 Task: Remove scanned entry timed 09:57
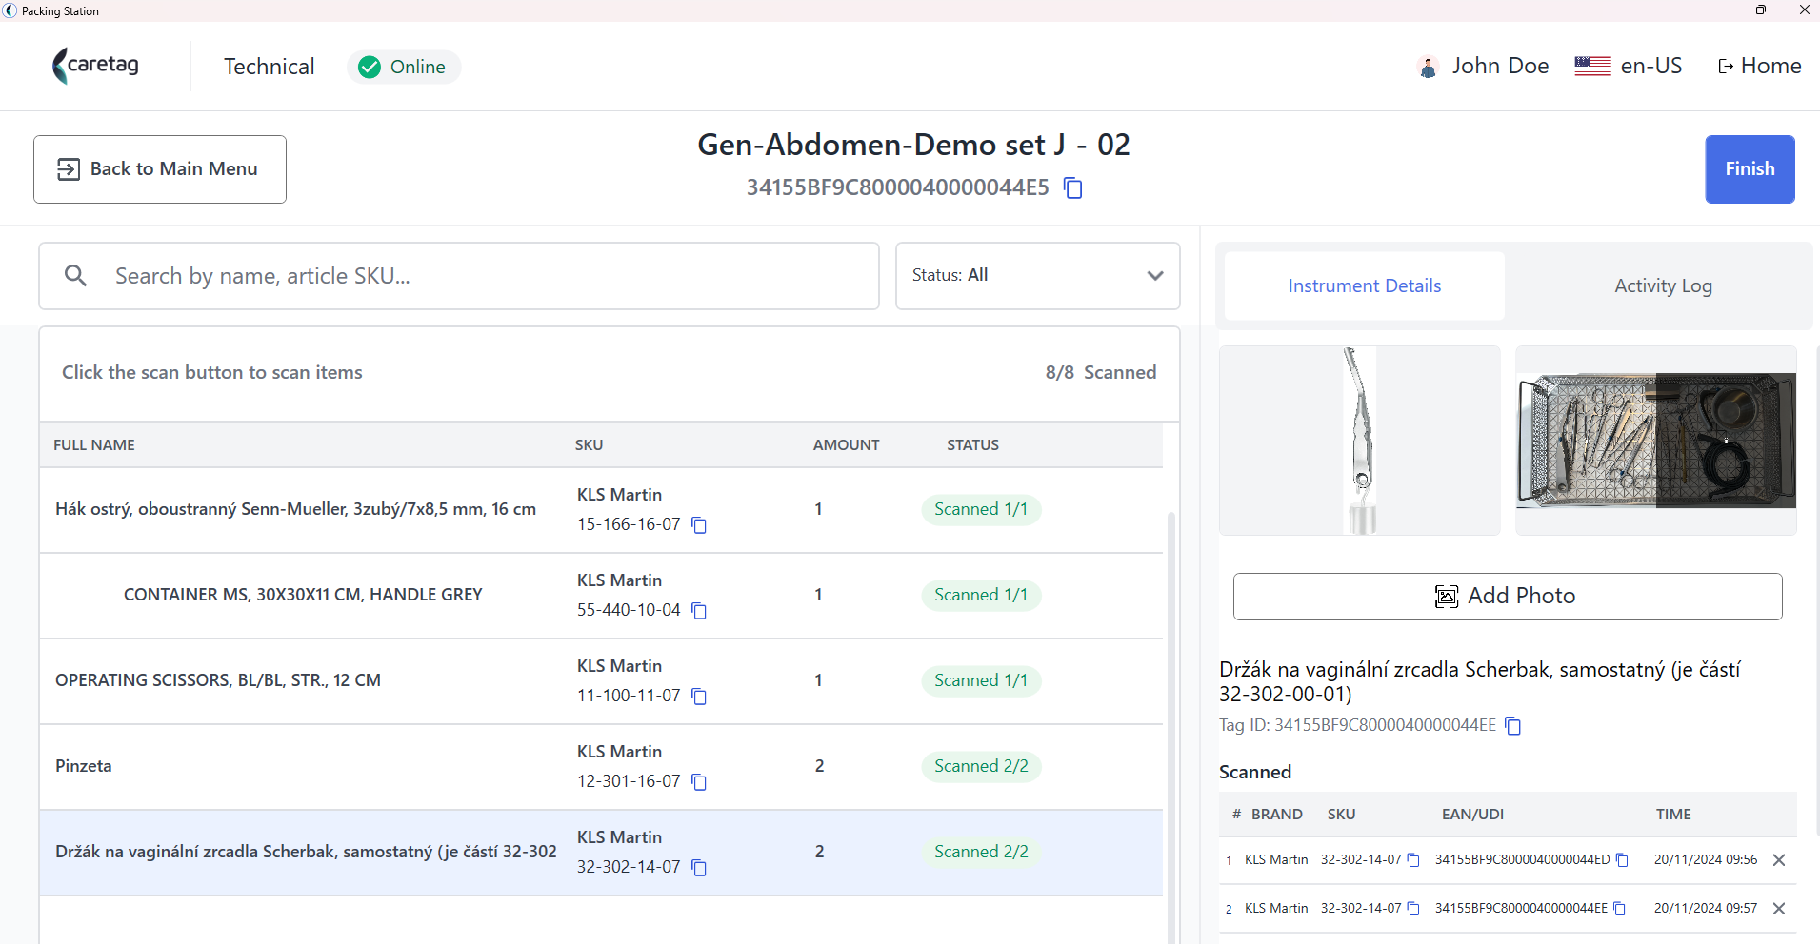click(1779, 909)
